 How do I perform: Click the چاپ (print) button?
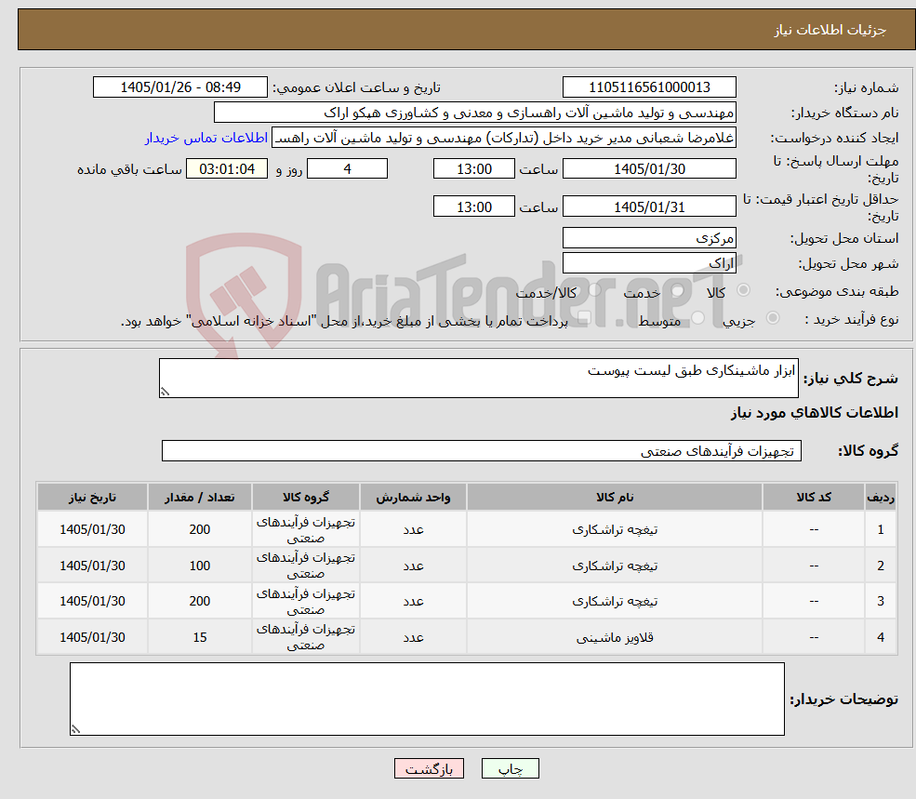510,768
